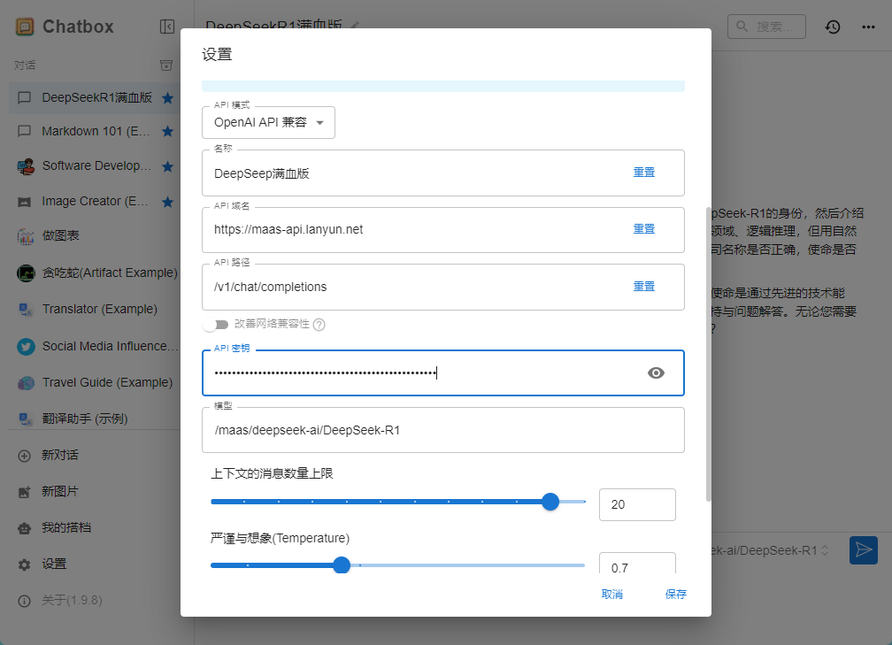Open the Markdown 101 conversation
892x645 pixels.
click(x=95, y=131)
